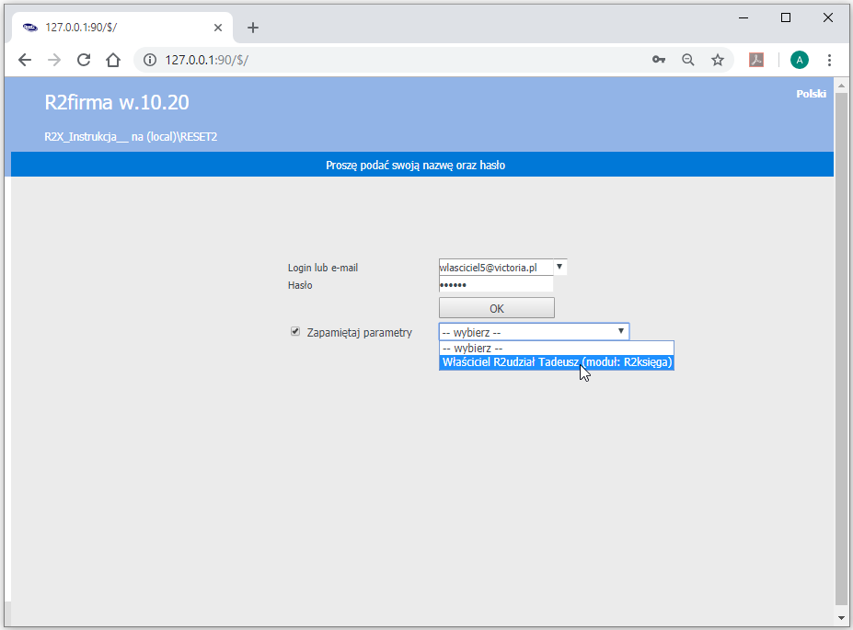This screenshot has width=853, height=630.
Task: Select the '-- wybierz --' list option
Action: [557, 348]
